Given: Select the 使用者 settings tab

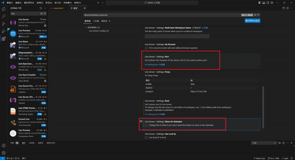Looking at the screenshot, I should (x=88, y=21).
